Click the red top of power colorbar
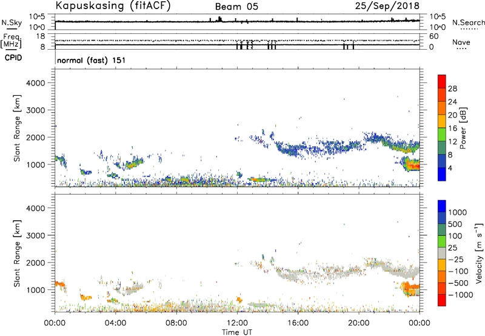The width and height of the screenshot is (485, 336). pyautogui.click(x=442, y=81)
